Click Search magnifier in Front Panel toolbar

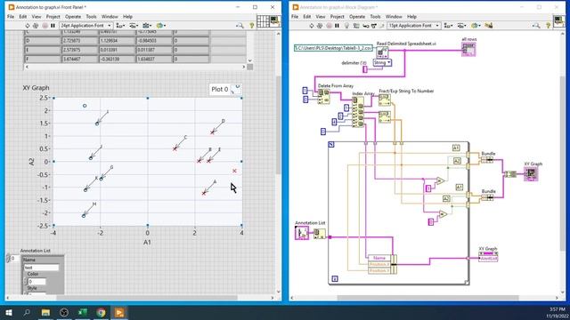240,26
